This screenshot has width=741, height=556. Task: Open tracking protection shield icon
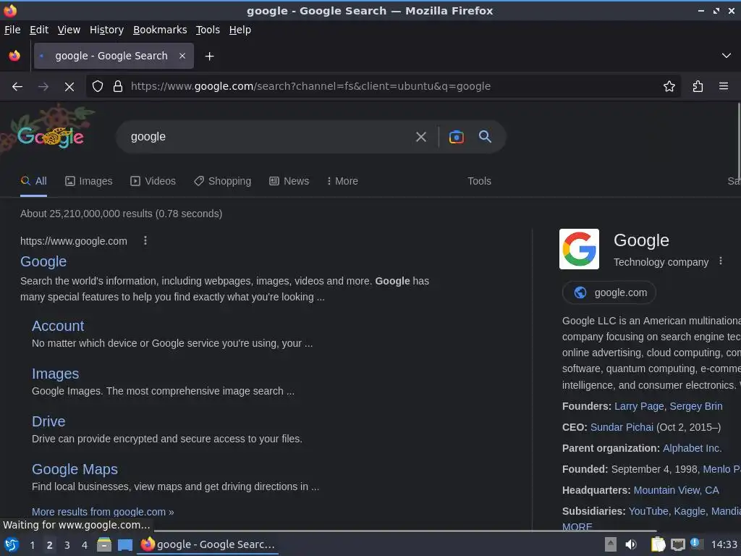click(98, 87)
